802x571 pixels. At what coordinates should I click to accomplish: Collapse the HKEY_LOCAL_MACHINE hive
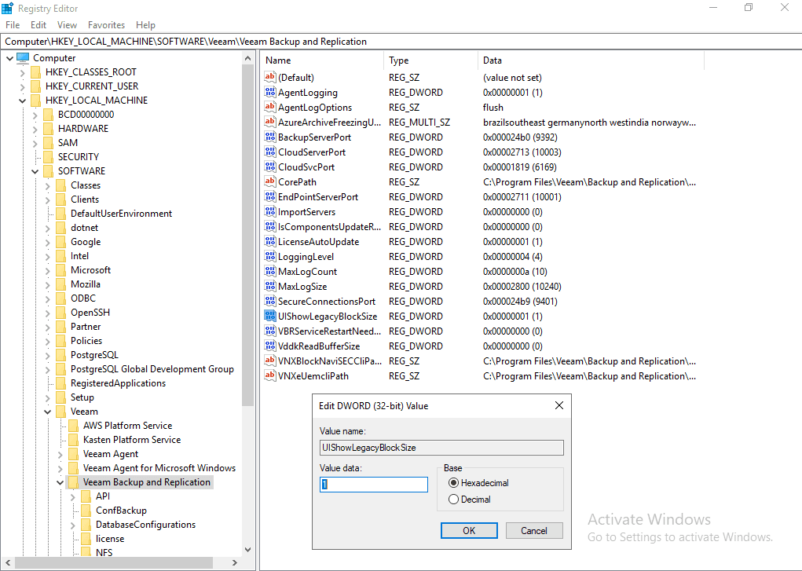[x=23, y=101]
